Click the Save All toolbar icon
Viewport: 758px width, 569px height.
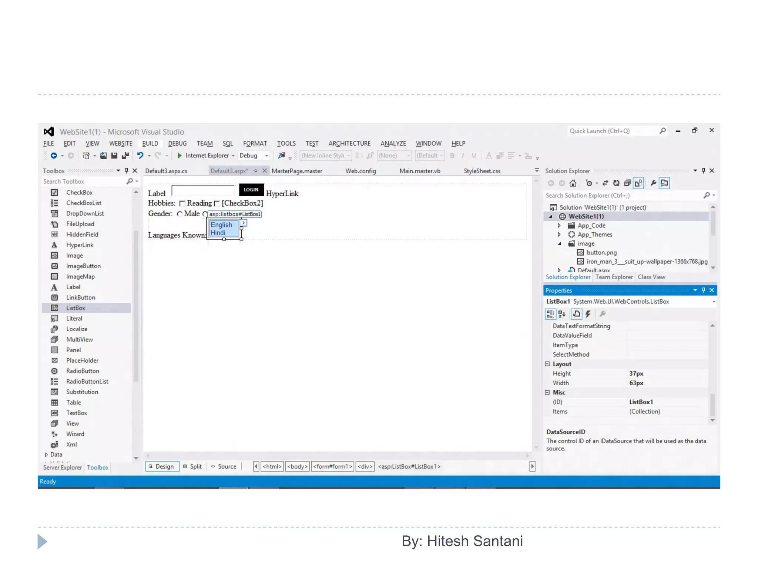tap(125, 156)
